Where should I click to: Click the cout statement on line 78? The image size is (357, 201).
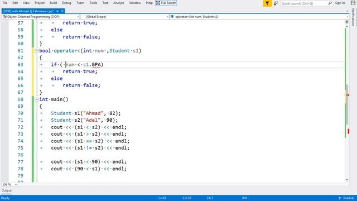coord(89,169)
